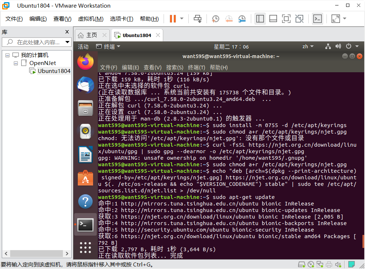Click the Terminal icon in the dock
Screen dimensions: 365x269
pos(85,225)
